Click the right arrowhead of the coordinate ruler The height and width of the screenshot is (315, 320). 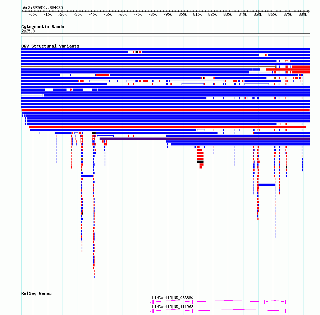pos(309,12)
